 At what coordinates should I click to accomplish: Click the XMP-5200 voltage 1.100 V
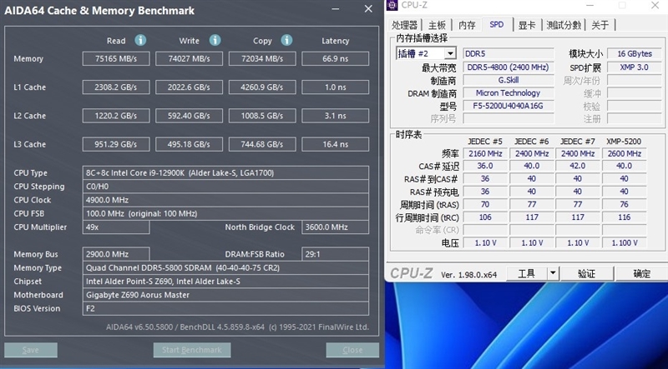[624, 242]
